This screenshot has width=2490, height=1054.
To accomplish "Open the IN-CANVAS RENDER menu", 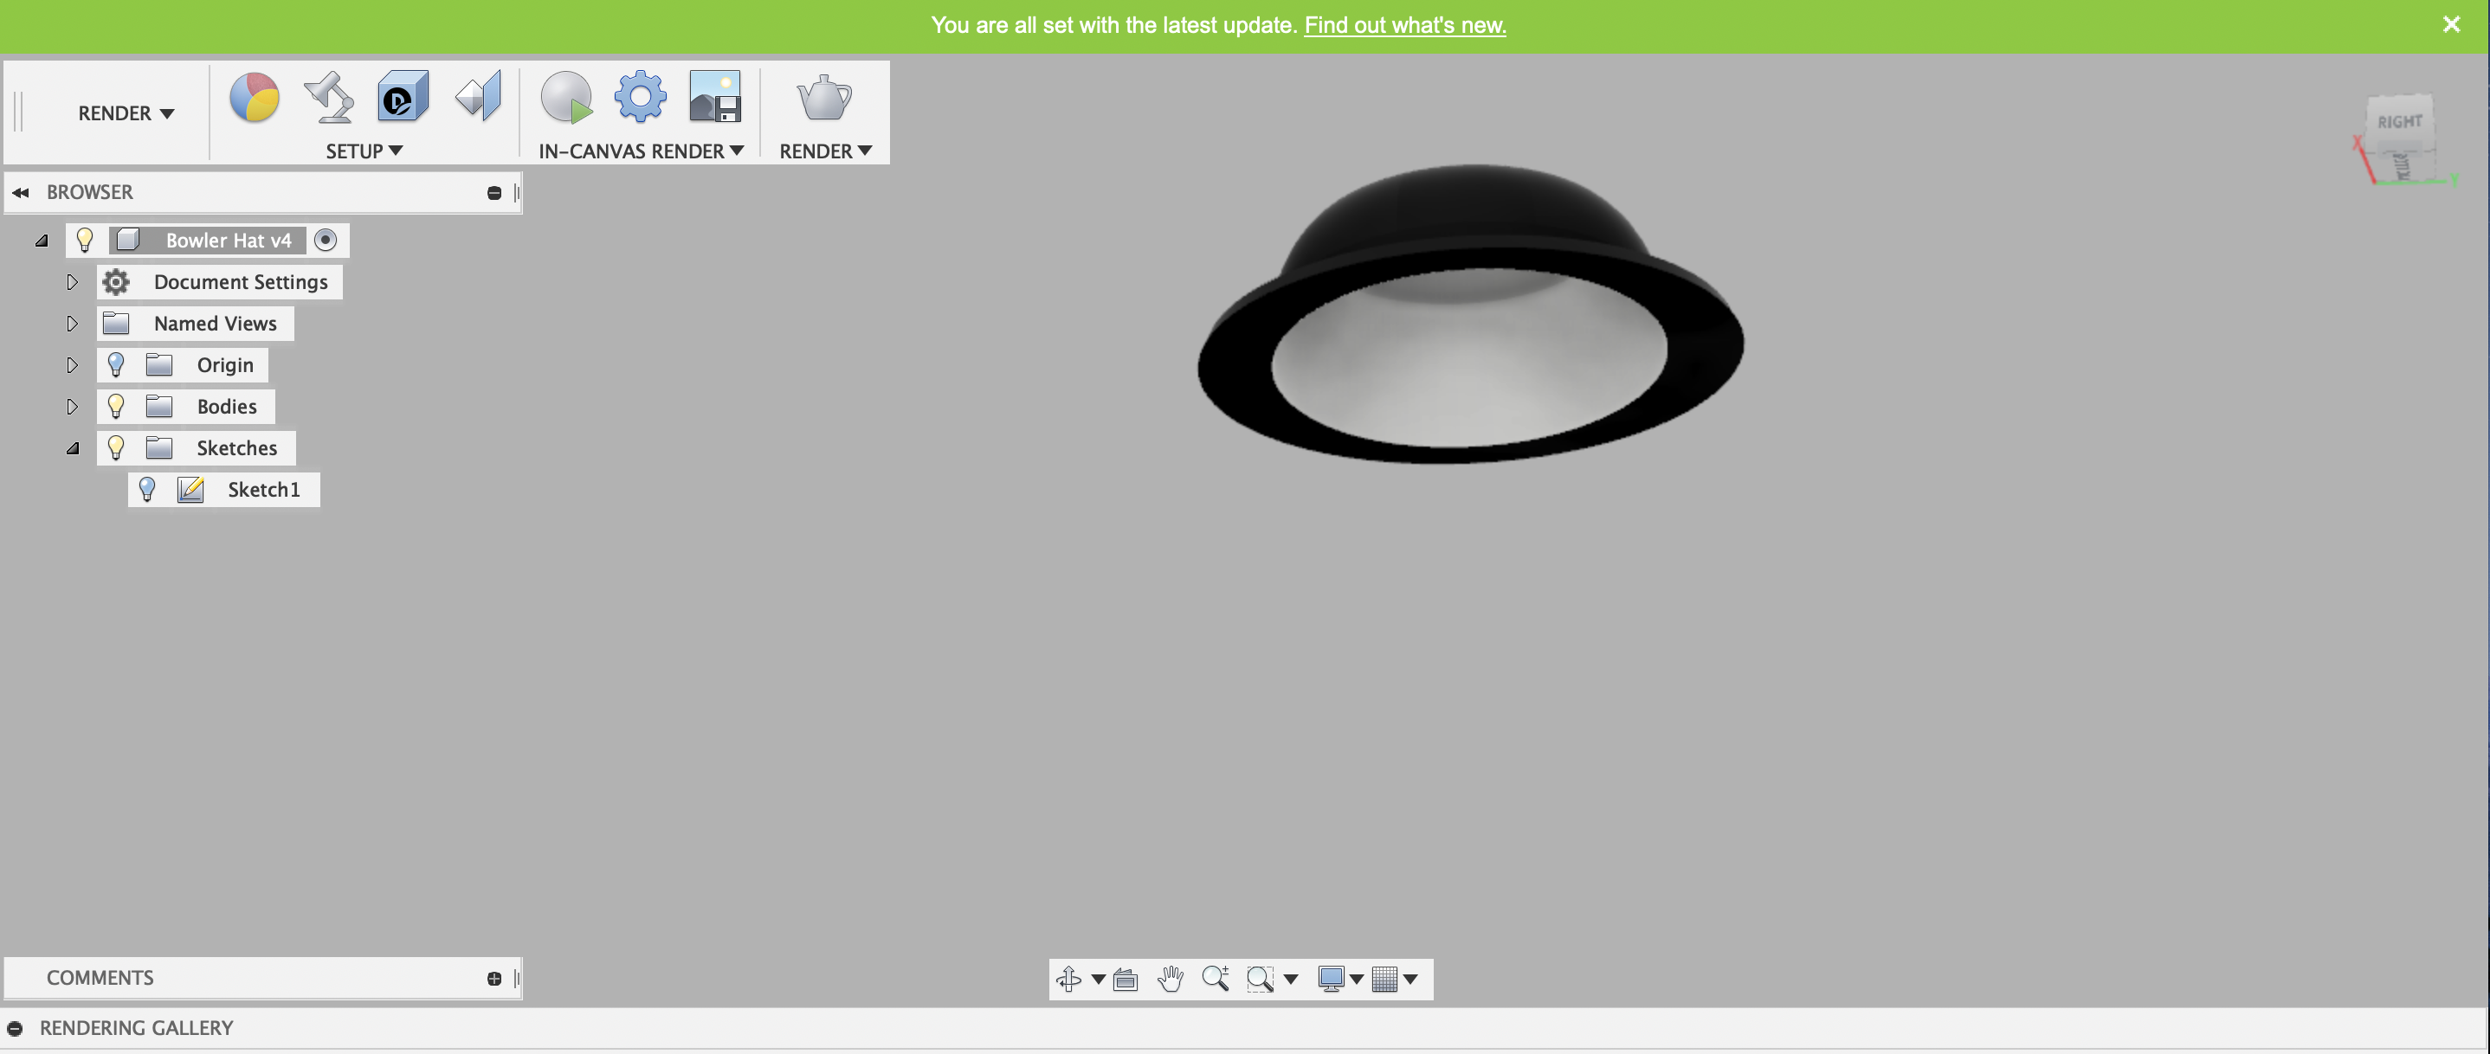I will click(x=641, y=151).
